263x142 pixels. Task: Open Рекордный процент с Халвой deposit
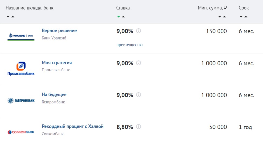click(x=73, y=126)
